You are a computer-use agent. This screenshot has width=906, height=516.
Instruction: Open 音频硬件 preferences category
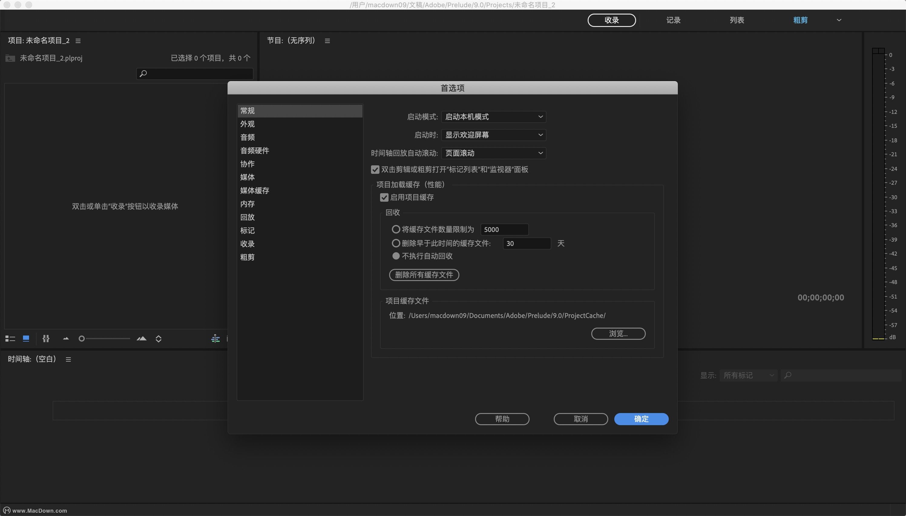300,150
